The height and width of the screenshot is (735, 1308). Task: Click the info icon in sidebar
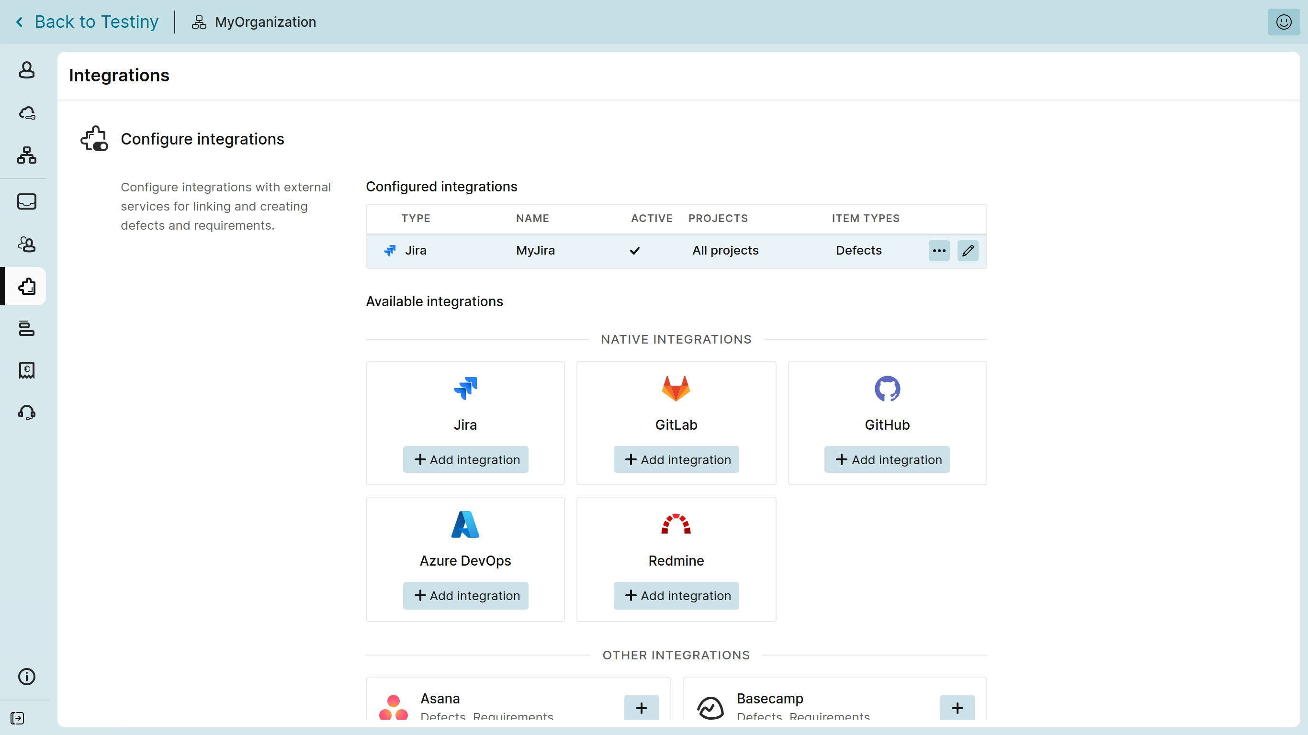26,676
